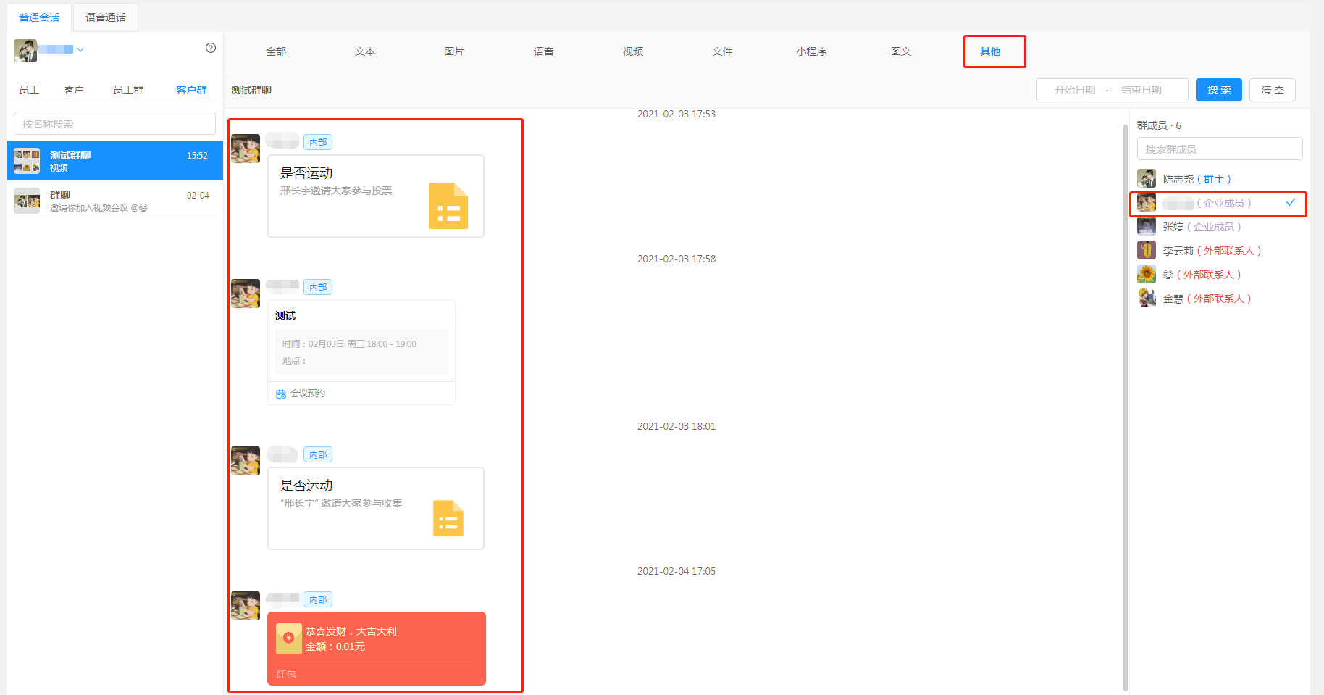
Task: Switch to the 语音通话 tab
Action: point(106,17)
